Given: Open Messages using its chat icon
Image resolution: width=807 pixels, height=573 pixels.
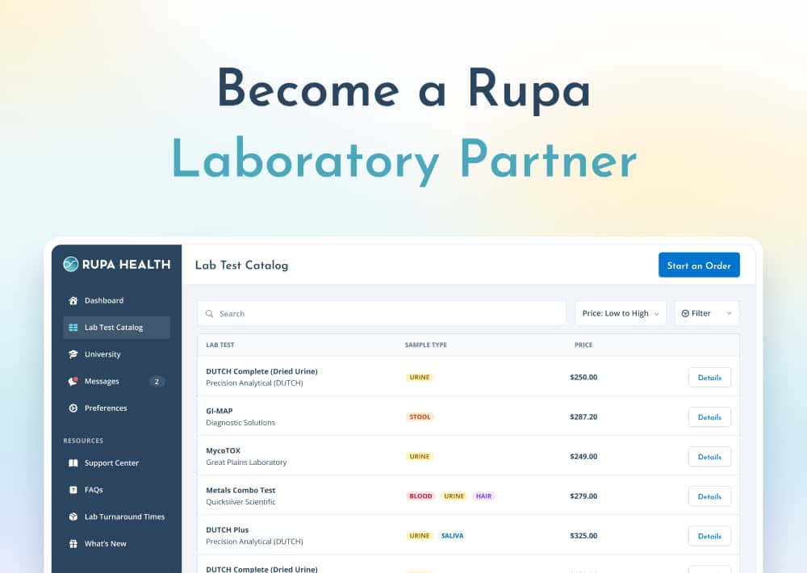Looking at the screenshot, I should (x=73, y=381).
